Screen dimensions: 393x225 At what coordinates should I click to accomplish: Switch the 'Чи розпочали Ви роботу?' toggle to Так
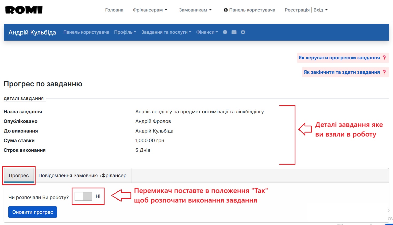pyautogui.click(x=83, y=196)
